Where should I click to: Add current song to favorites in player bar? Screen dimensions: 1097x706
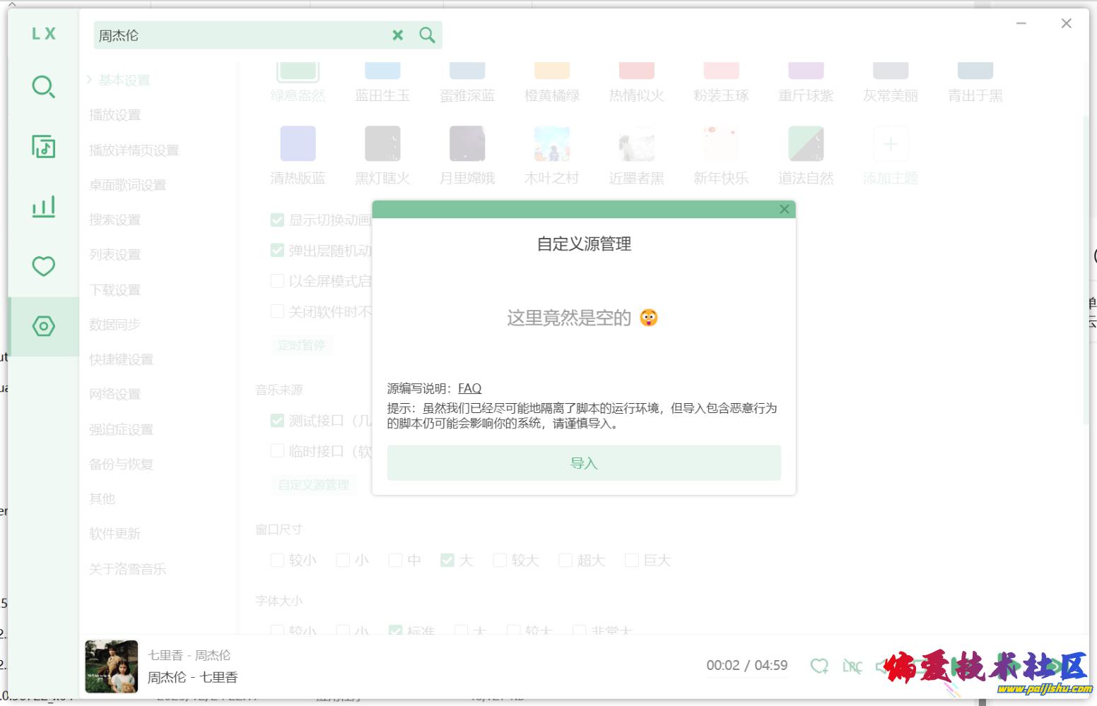(x=819, y=666)
